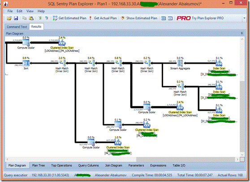Switch to the Top Operations tab
This screenshot has height=182, width=250.
(61, 165)
